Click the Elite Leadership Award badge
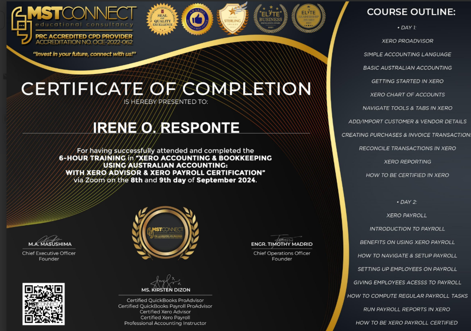Screen dimensions: 471x331 coord(309,19)
